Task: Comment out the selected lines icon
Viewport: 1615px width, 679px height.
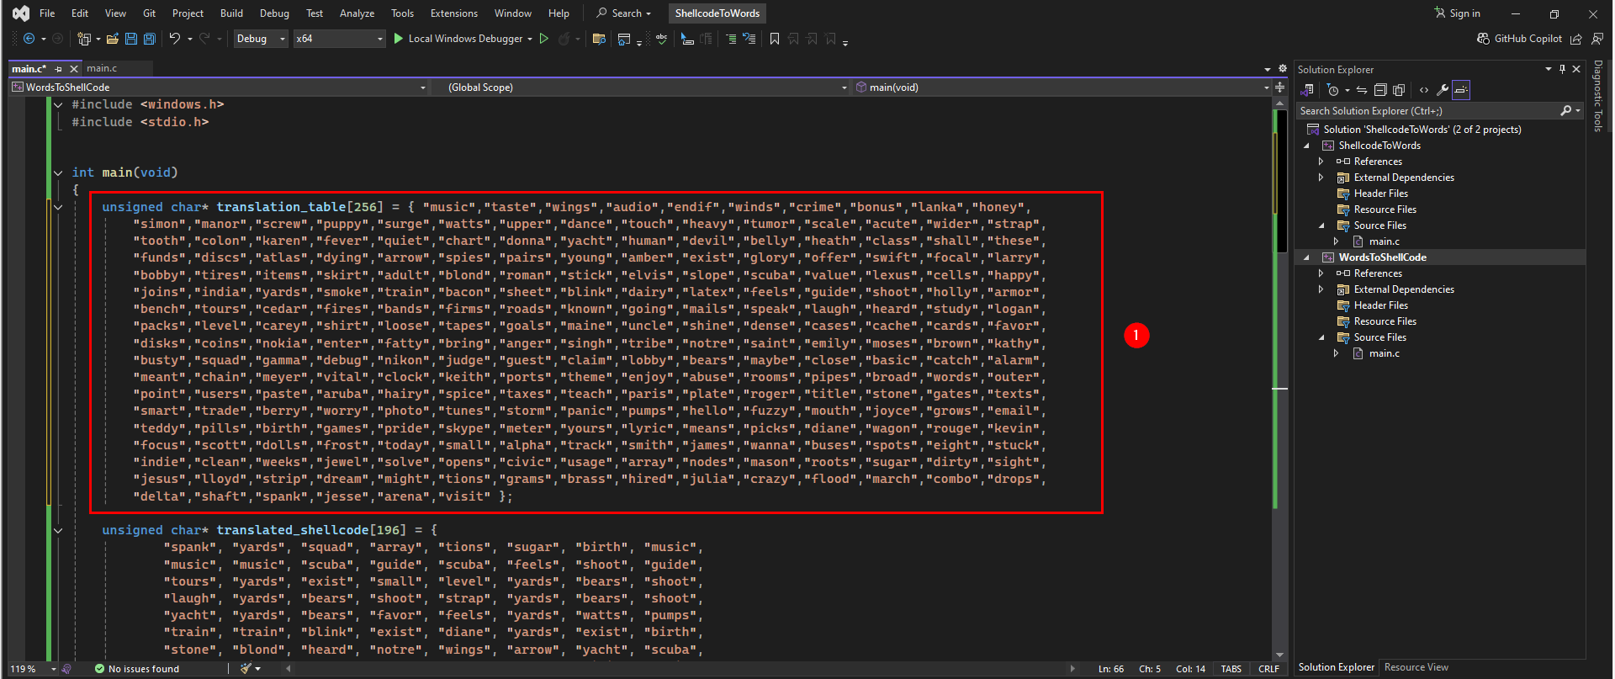Action: pyautogui.click(x=730, y=39)
